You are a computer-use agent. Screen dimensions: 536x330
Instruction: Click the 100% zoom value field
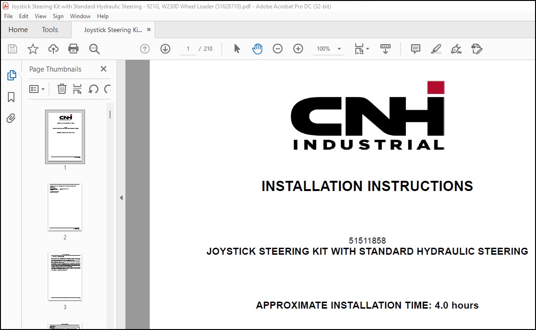pyautogui.click(x=323, y=49)
